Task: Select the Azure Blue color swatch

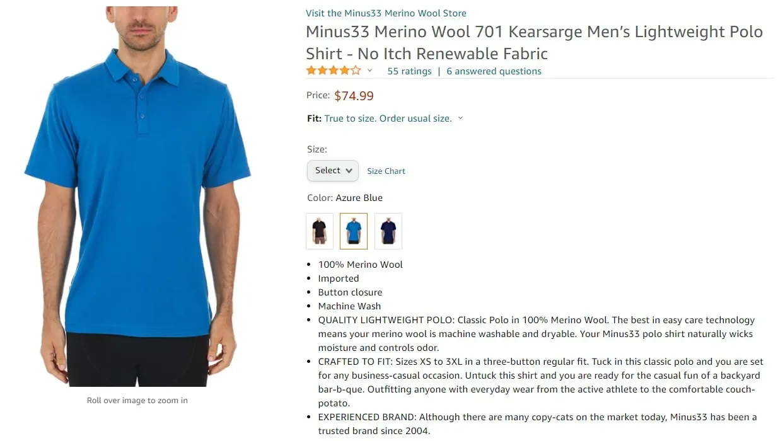Action: pos(354,231)
